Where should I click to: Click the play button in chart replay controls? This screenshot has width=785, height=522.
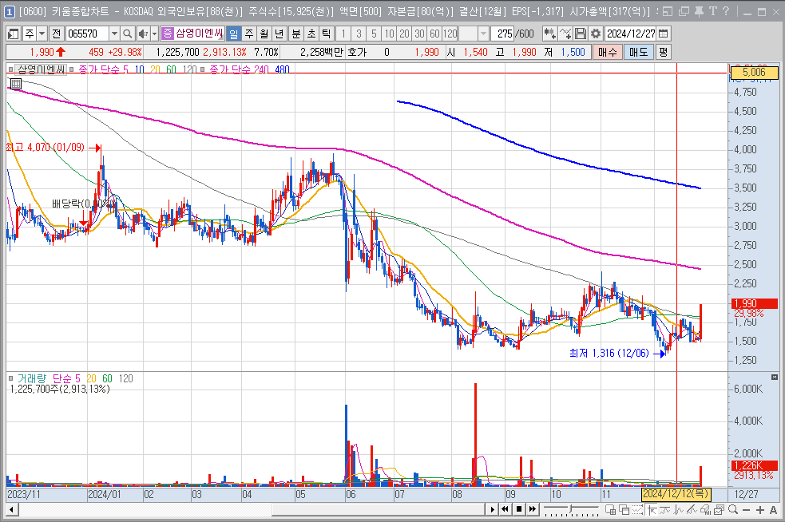point(492,509)
